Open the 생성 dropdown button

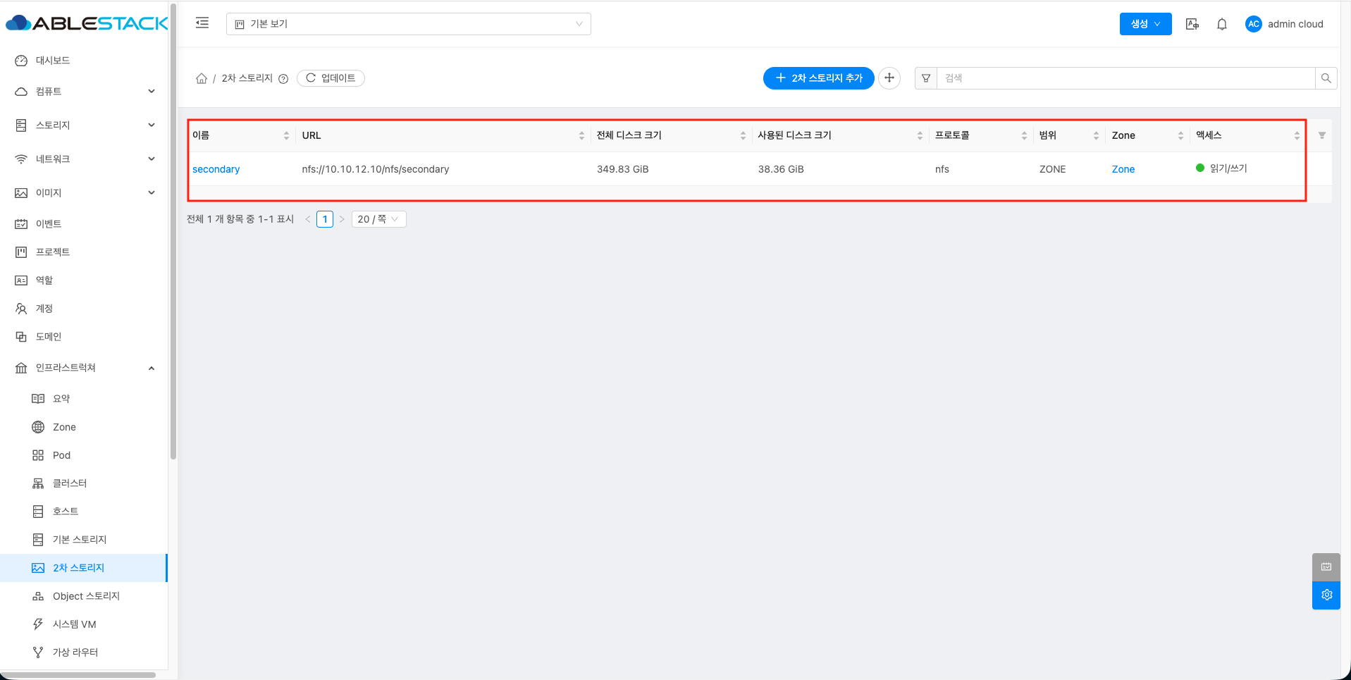click(x=1145, y=24)
